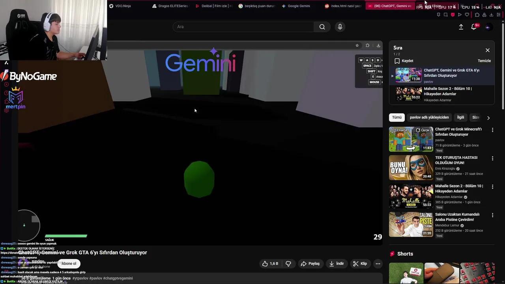Download the video via İndir
This screenshot has width=505, height=284.
pyautogui.click(x=337, y=263)
